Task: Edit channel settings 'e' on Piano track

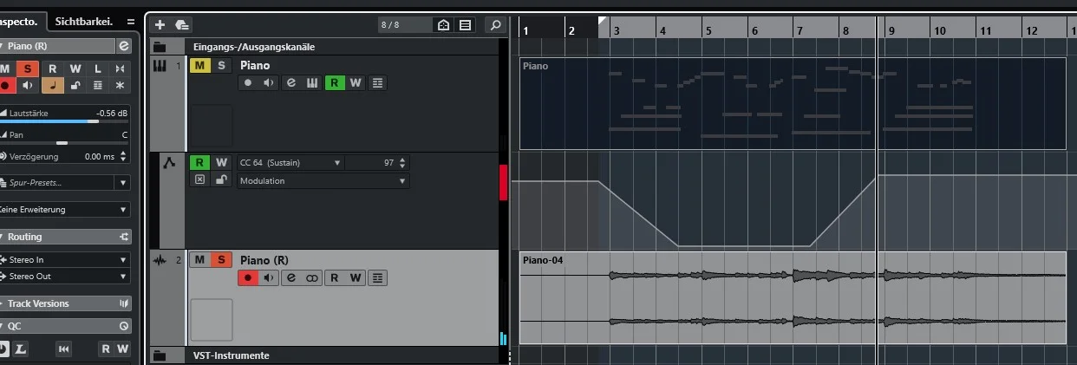Action: pos(290,83)
